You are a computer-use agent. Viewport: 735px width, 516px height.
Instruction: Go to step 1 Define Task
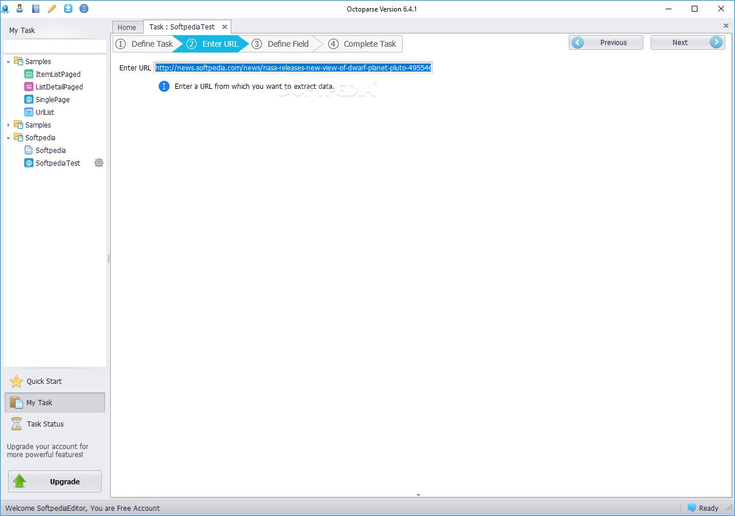[x=144, y=44]
